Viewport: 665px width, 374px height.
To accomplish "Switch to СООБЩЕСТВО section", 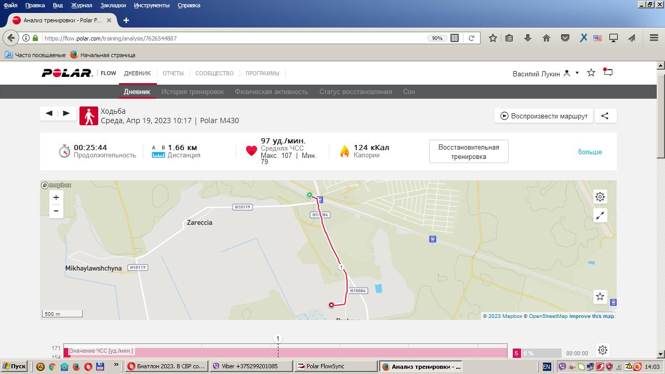I will coord(215,73).
